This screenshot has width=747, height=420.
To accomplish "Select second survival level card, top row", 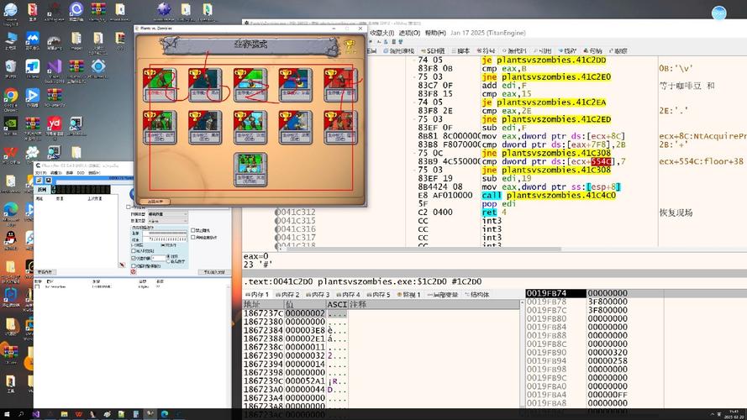I will pos(205,85).
